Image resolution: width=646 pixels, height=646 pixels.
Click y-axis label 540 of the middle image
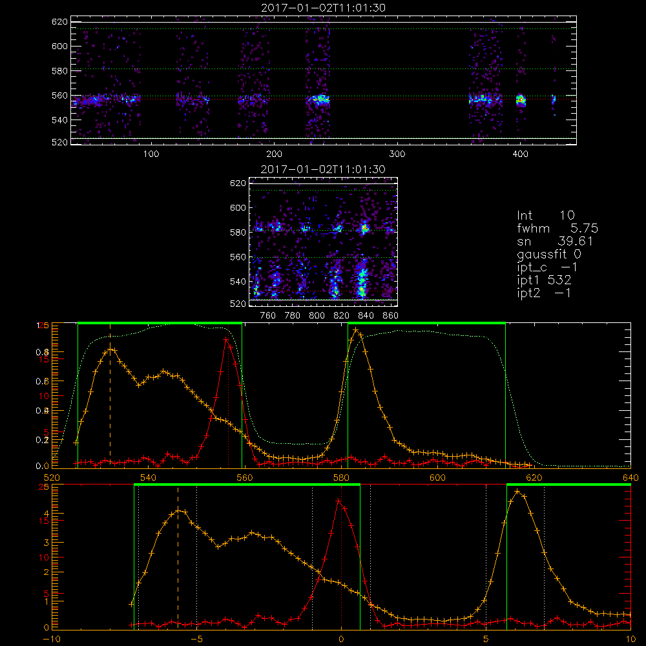238,282
